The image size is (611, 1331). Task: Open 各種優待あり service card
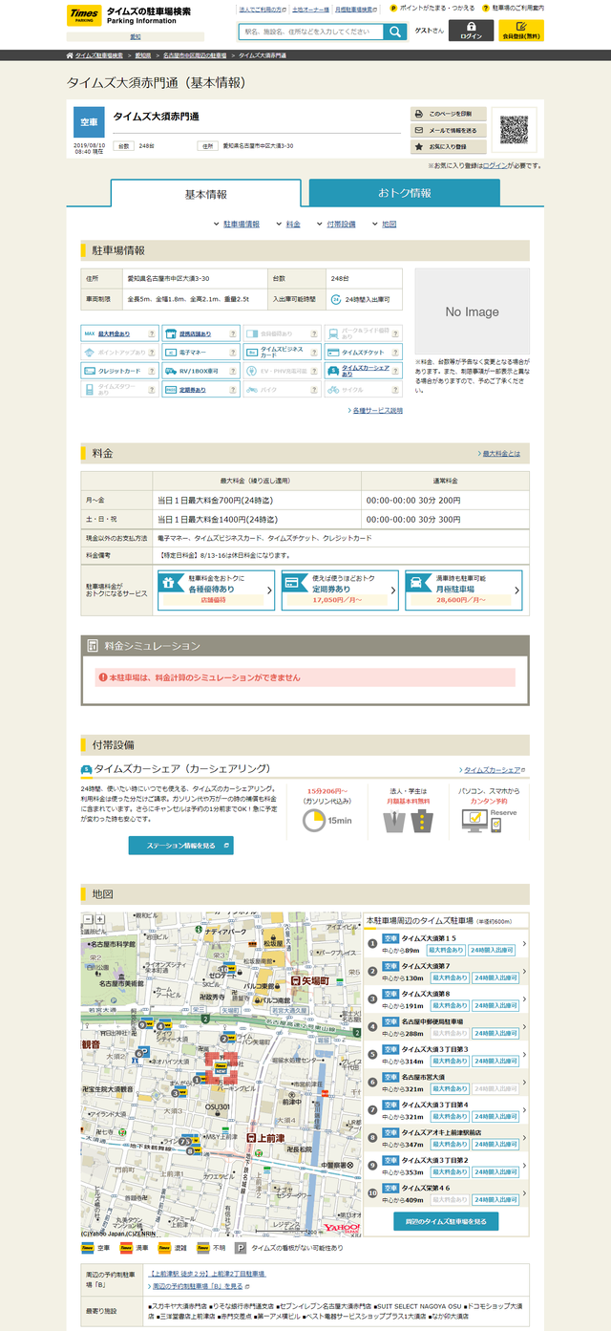217,590
